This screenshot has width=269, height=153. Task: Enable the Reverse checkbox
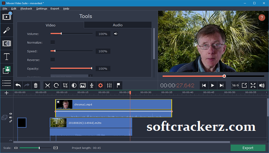pos(53,60)
